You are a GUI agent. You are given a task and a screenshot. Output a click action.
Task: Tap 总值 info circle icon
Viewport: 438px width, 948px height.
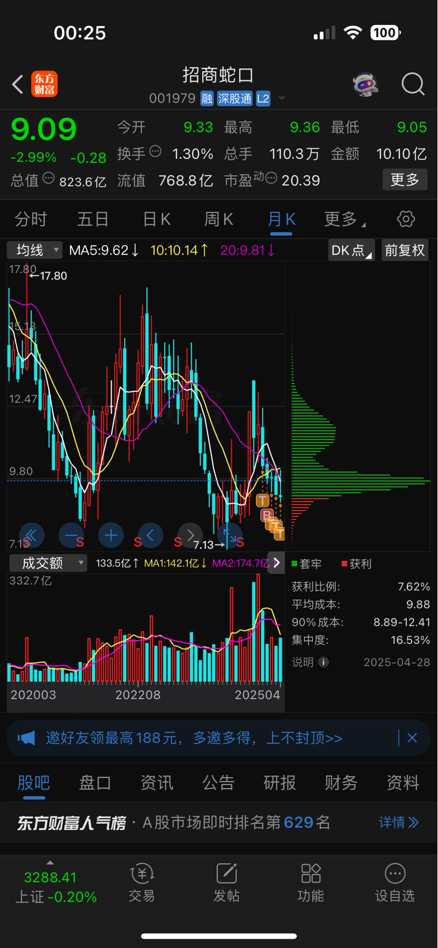(x=49, y=178)
